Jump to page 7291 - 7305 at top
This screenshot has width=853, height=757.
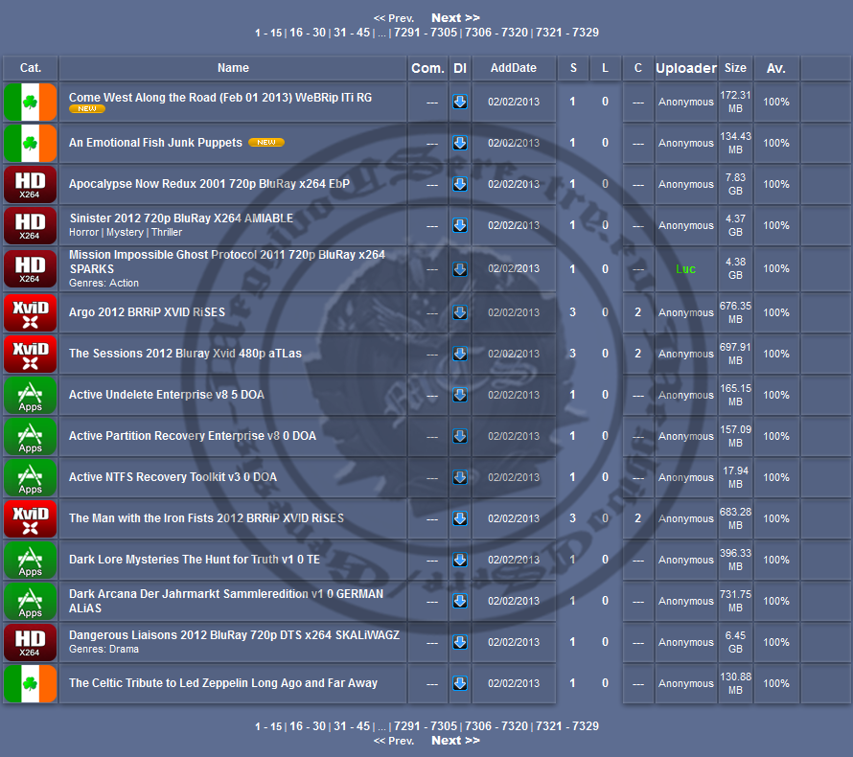(426, 33)
